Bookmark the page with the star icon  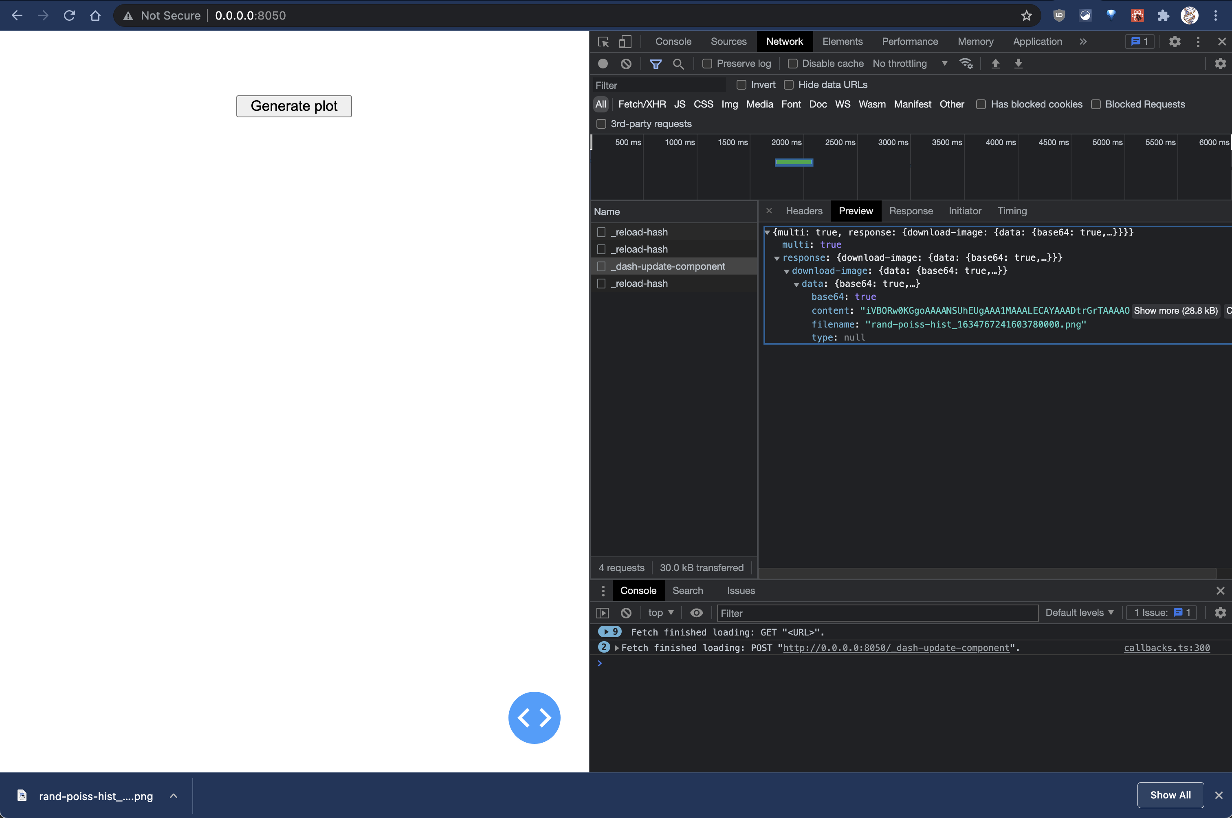pyautogui.click(x=1027, y=15)
